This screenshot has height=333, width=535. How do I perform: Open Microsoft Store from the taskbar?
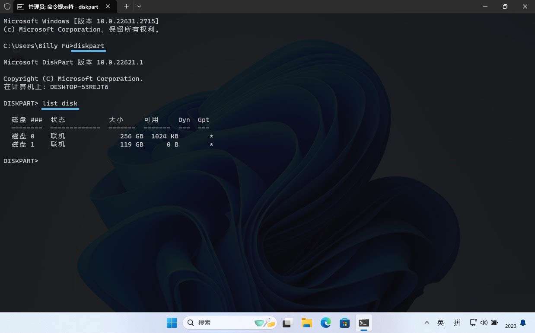coord(344,323)
